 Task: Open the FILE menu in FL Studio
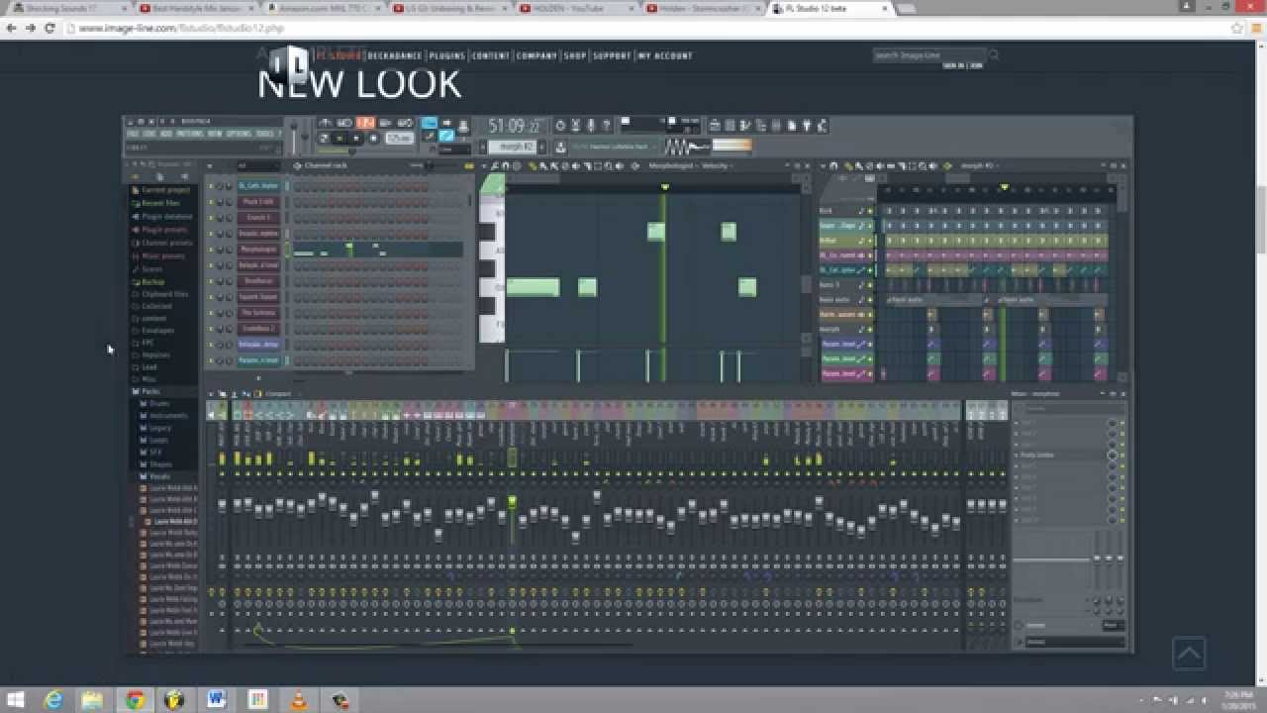click(132, 133)
